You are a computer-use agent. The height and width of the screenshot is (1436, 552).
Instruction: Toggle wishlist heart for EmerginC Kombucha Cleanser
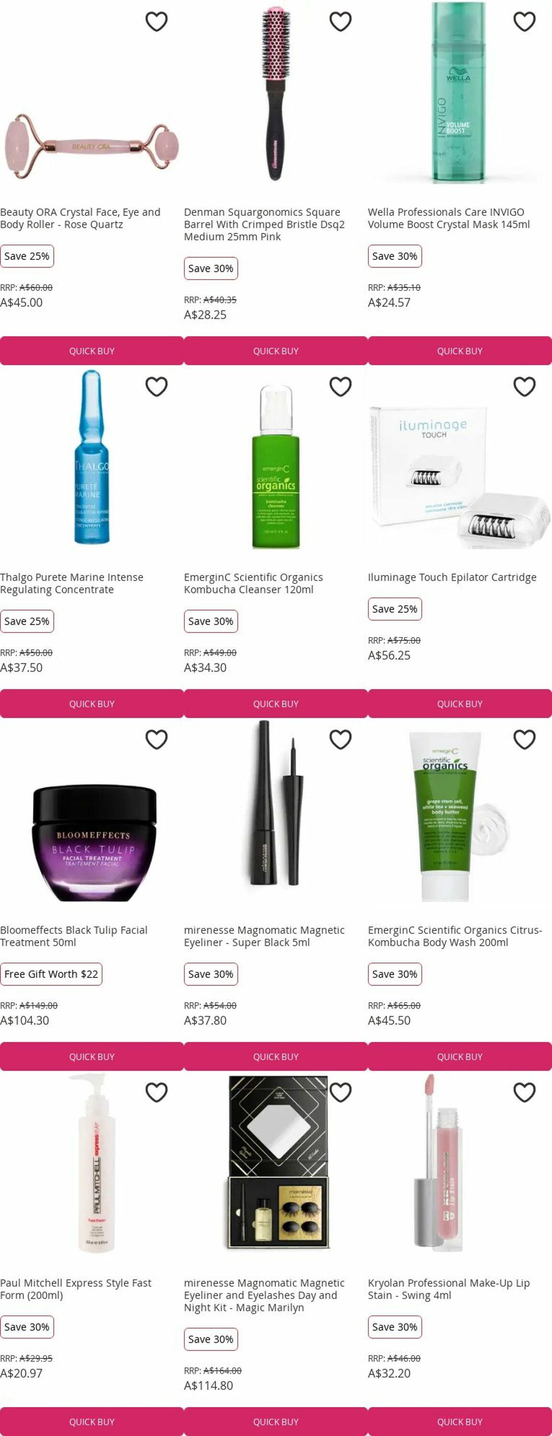tap(340, 387)
